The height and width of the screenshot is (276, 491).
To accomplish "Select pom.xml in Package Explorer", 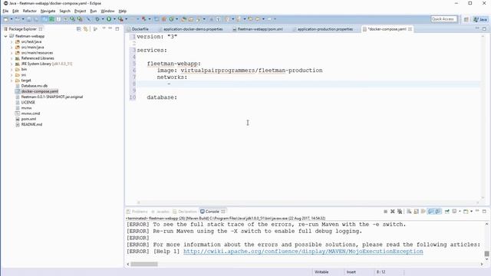I will 28,119.
